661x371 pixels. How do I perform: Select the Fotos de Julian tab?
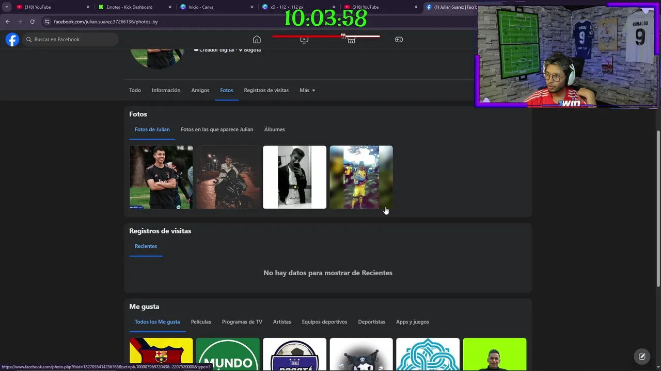(152, 129)
